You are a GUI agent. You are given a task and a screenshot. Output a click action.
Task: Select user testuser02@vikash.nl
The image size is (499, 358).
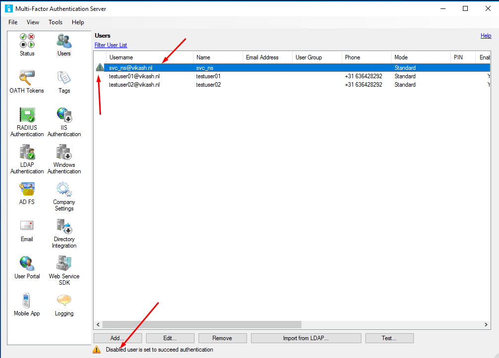(x=134, y=85)
